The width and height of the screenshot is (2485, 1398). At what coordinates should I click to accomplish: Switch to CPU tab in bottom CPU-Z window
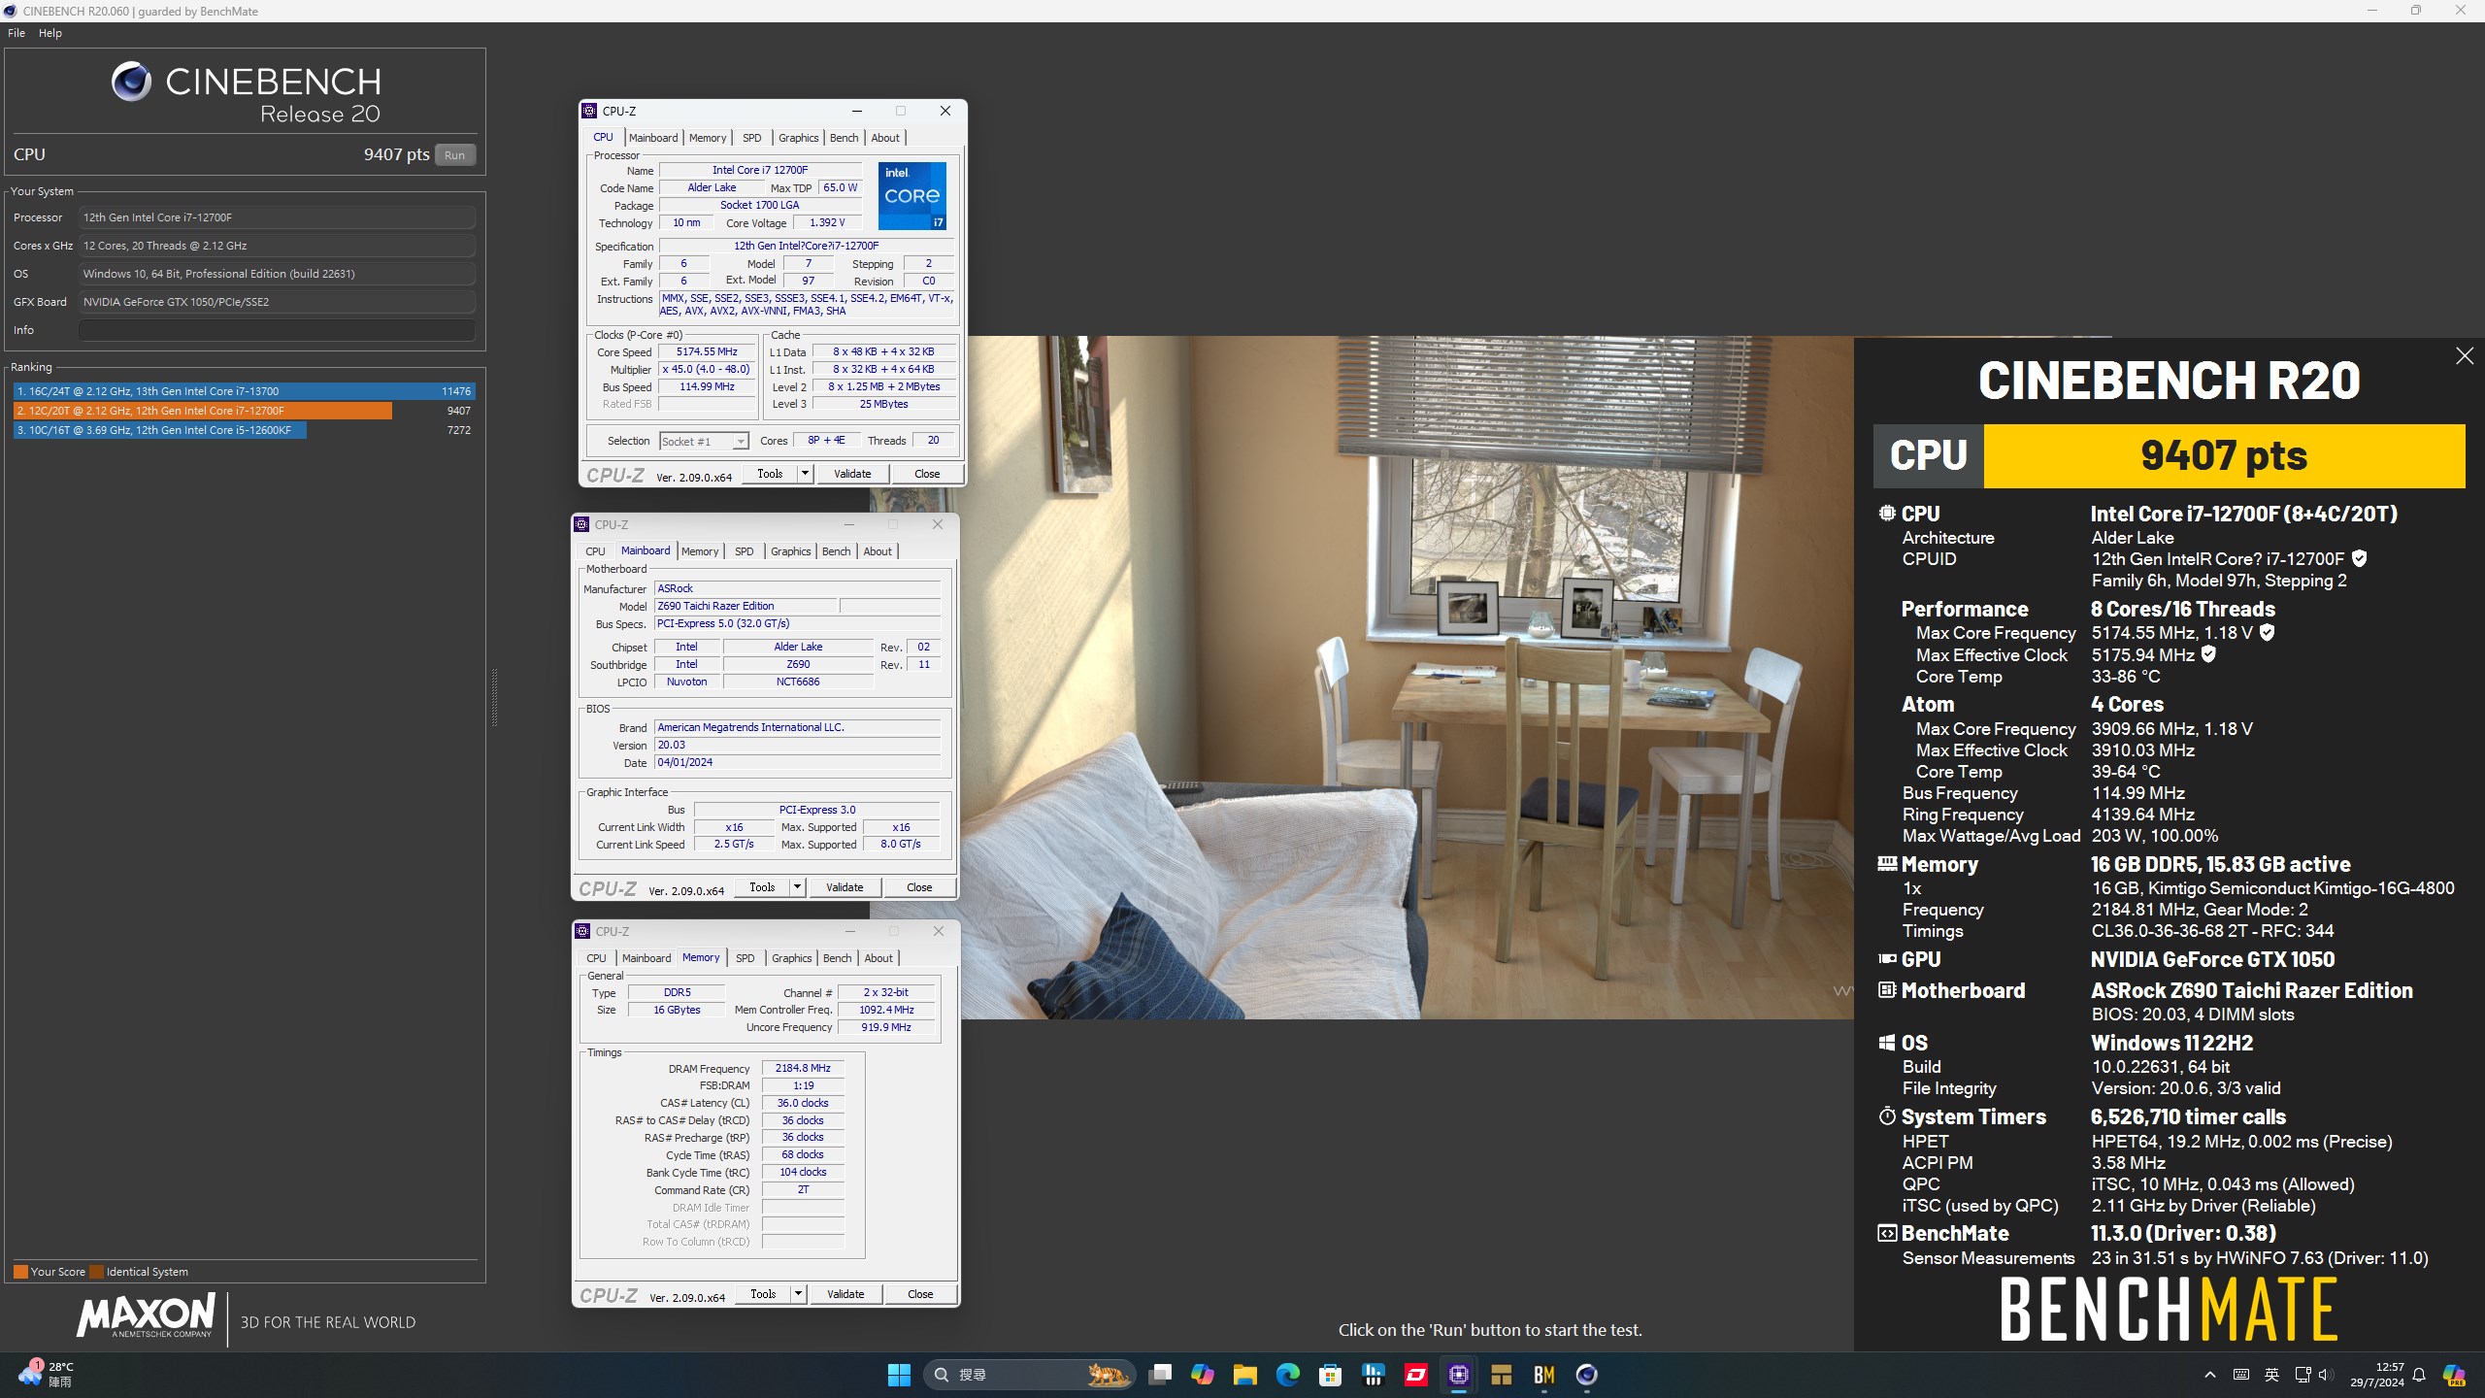tap(596, 958)
